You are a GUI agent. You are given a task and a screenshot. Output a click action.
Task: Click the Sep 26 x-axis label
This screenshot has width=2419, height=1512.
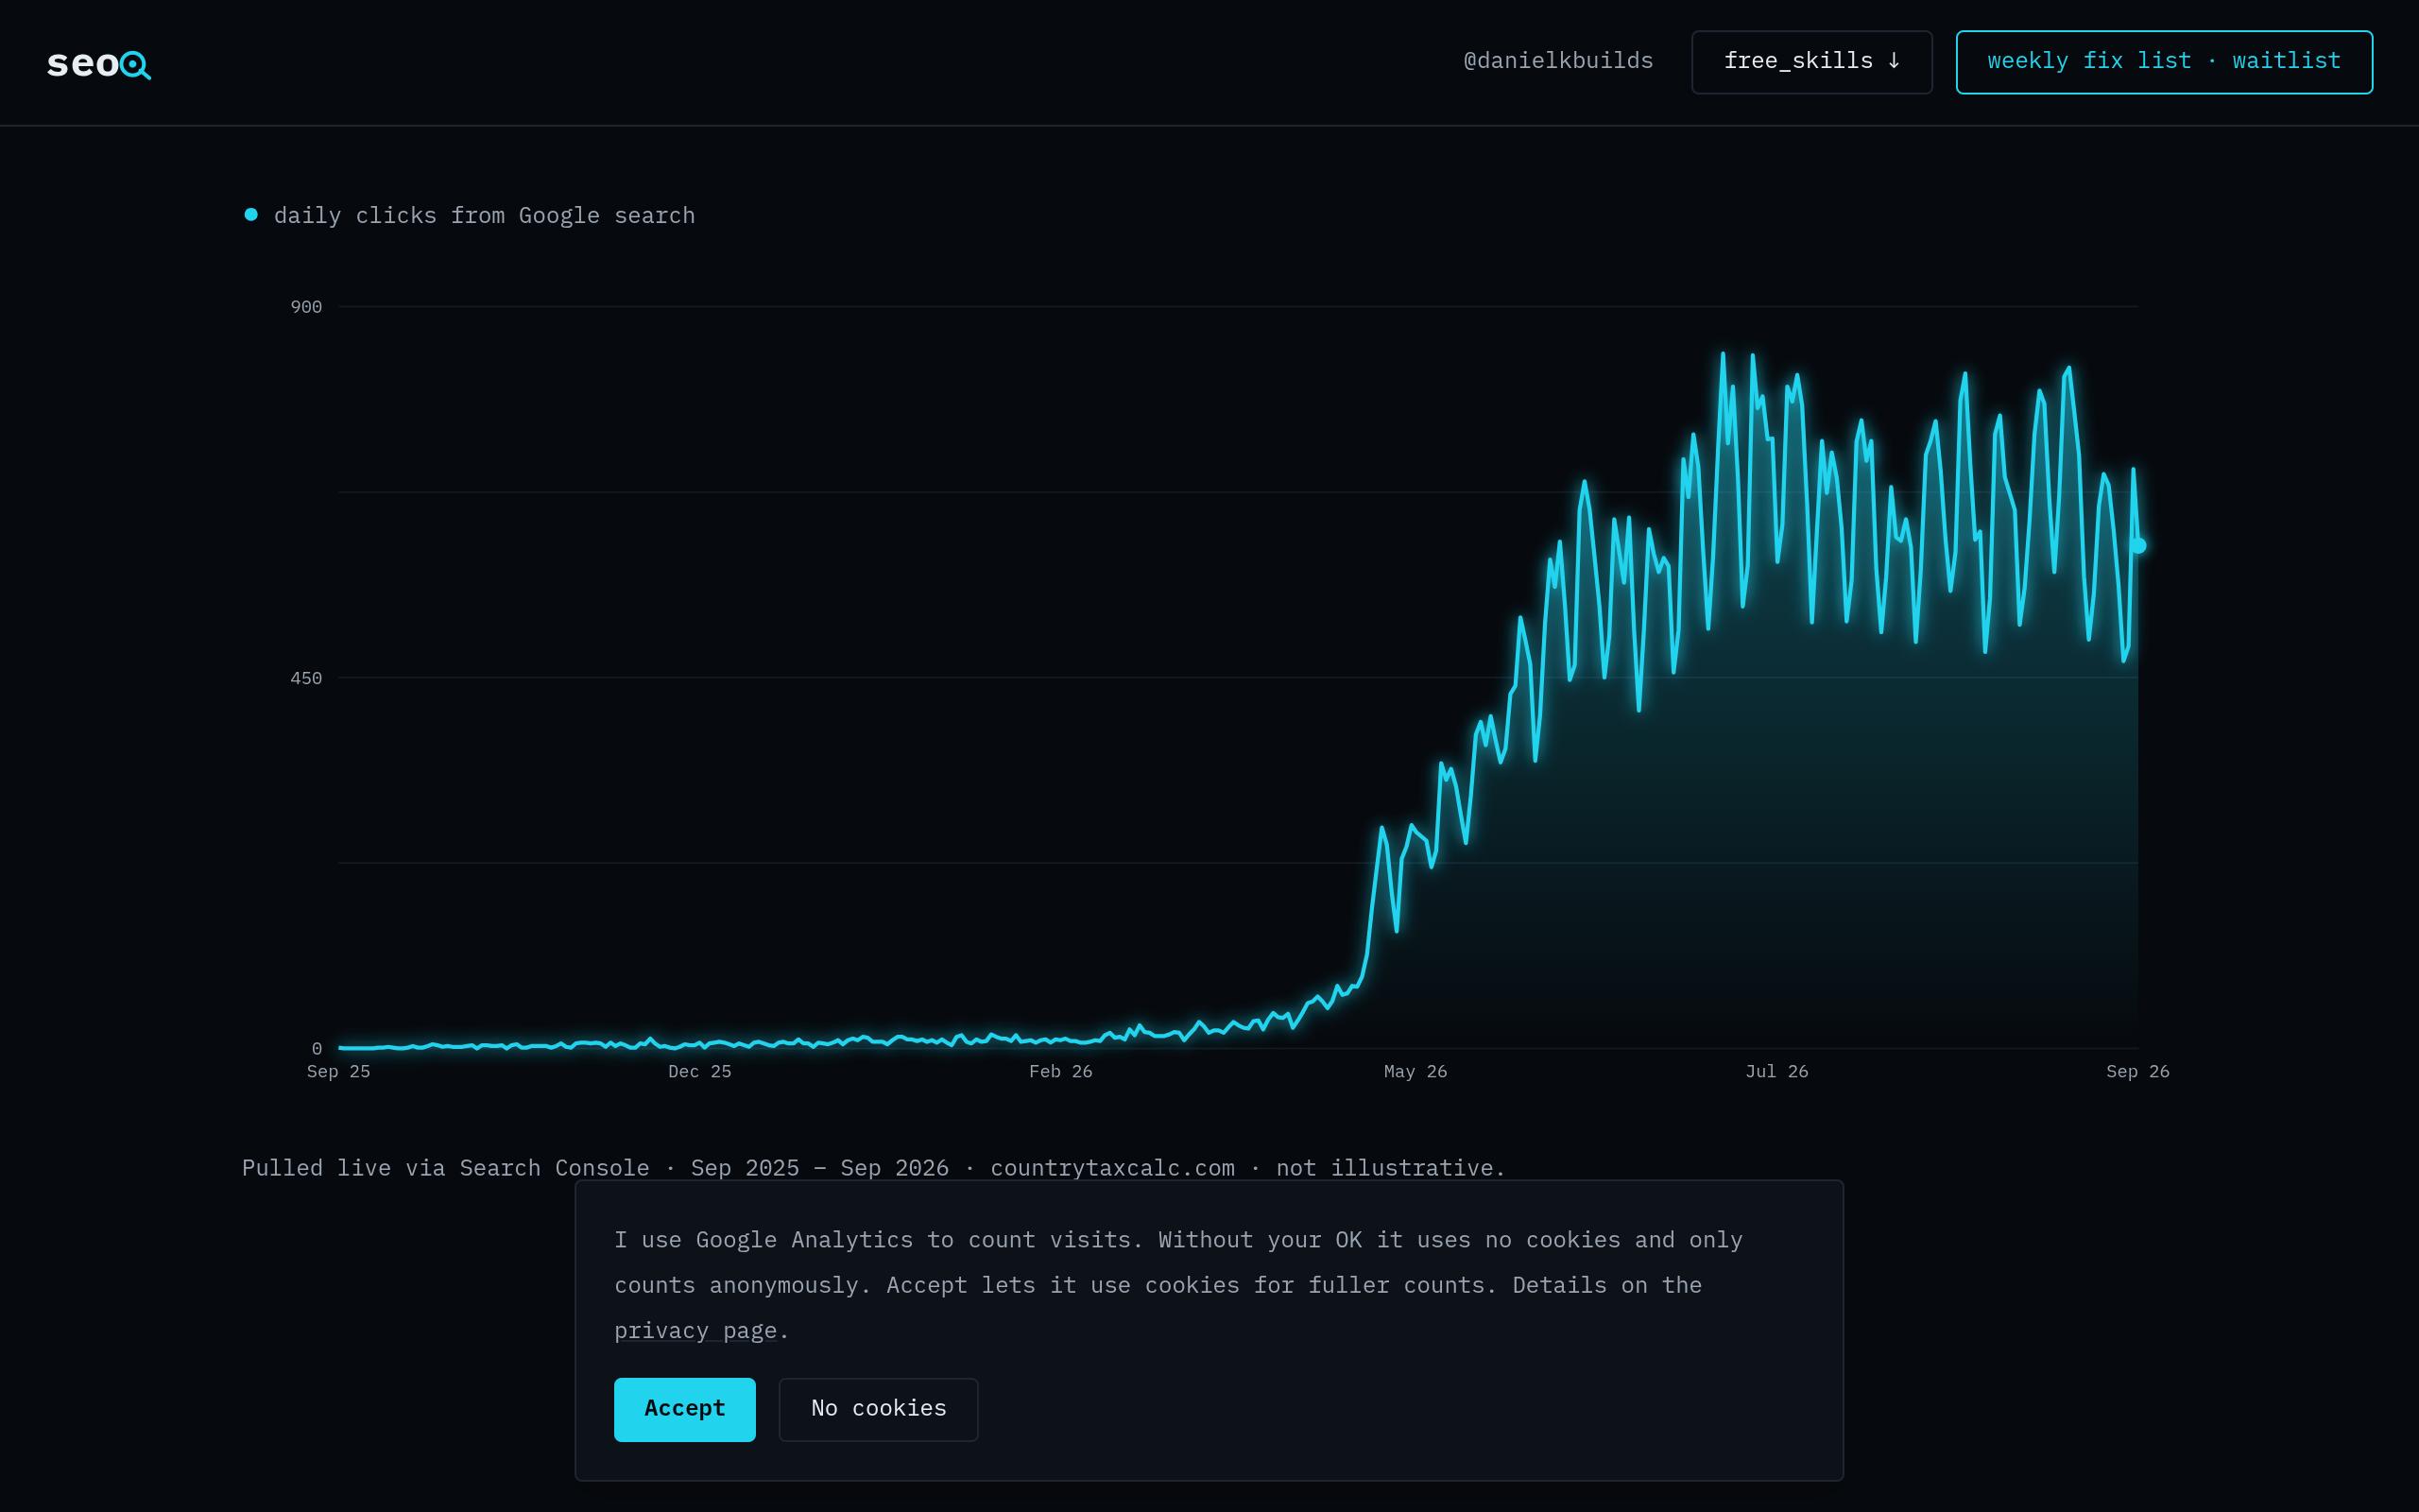pos(2137,1072)
